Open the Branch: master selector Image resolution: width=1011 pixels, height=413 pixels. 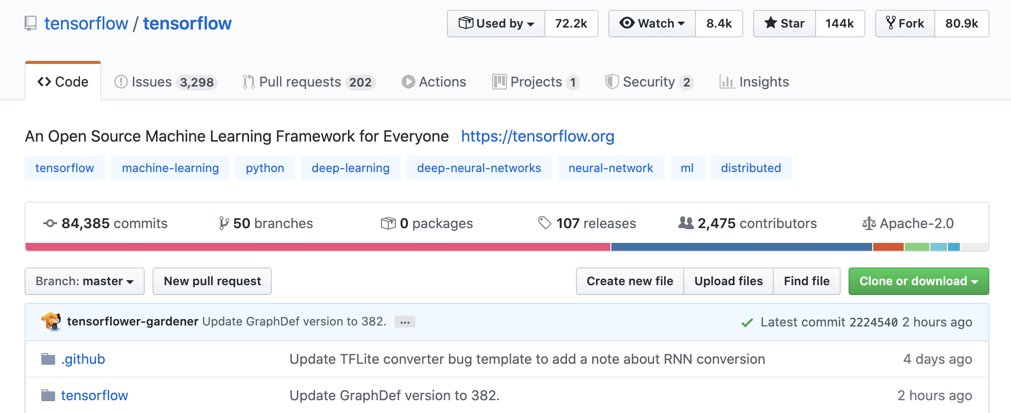point(85,281)
